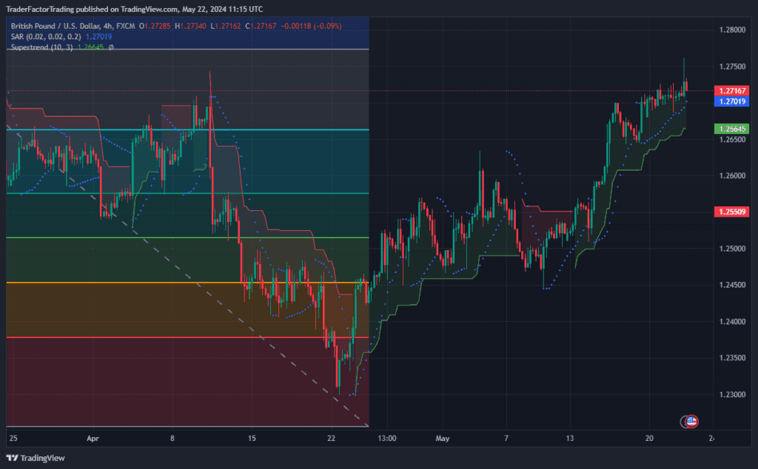Image resolution: width=758 pixels, height=469 pixels.
Task: Select the dashed white diagonal trend line
Action: [187, 276]
